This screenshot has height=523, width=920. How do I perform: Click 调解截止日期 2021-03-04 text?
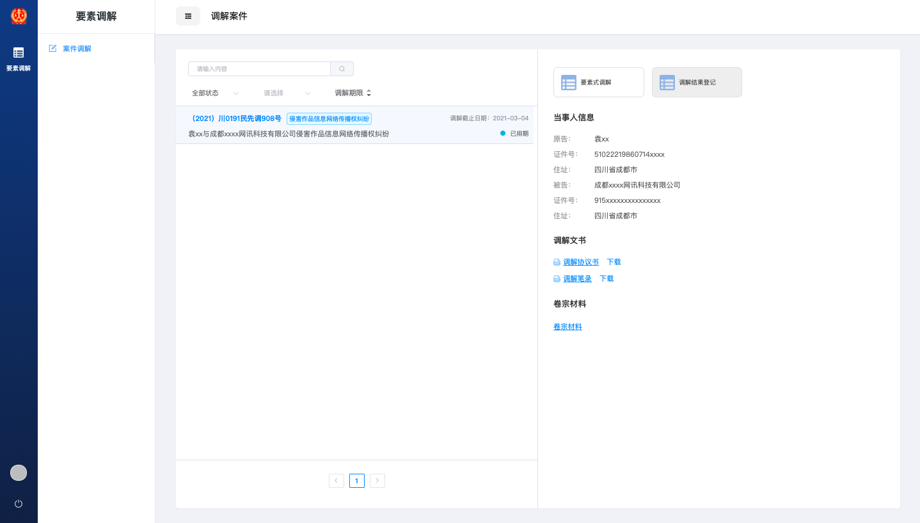pyautogui.click(x=489, y=118)
